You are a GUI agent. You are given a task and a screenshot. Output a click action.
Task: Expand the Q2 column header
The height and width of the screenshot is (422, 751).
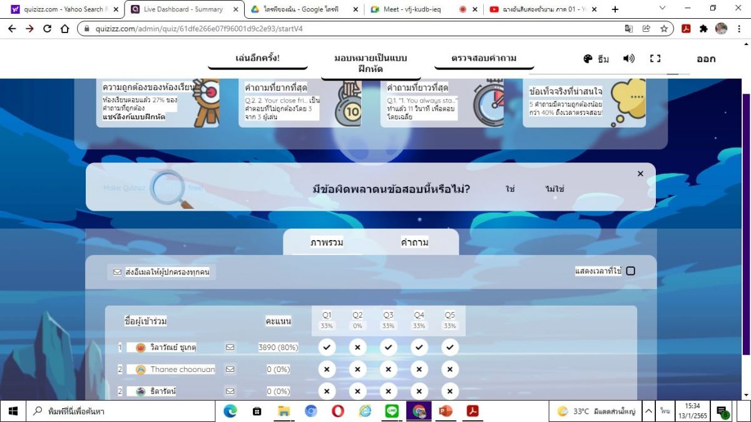pos(357,320)
